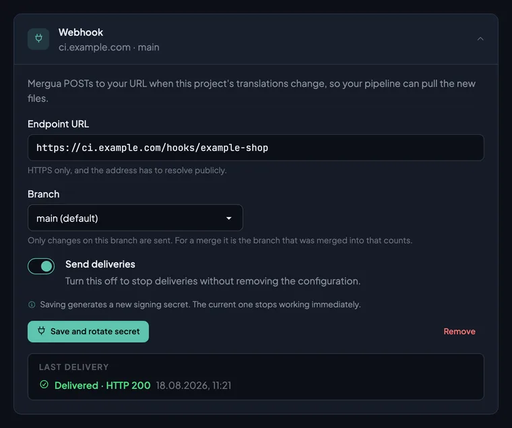Click Save and rotate secret button
This screenshot has width=512, height=428.
coord(88,332)
